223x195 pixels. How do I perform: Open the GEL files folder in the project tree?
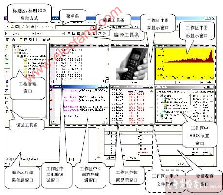(23, 50)
